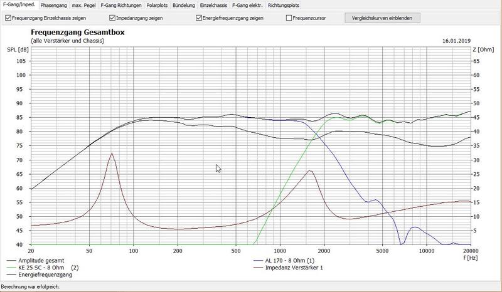Toggle the Impedanzgang zeigen checkbox
502x292 pixels.
pos(112,18)
